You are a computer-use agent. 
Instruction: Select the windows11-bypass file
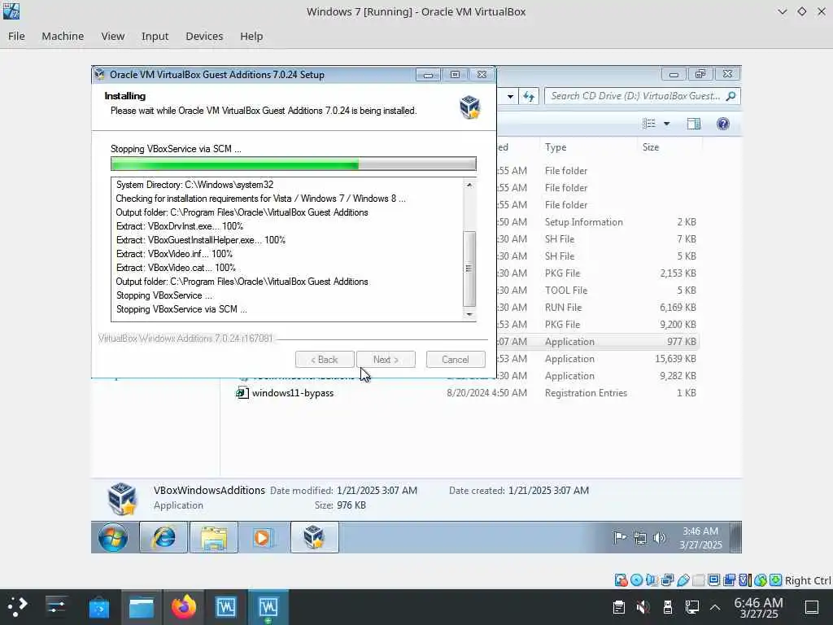point(293,393)
